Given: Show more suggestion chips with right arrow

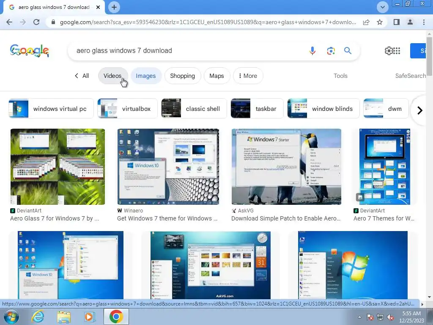Looking at the screenshot, I should point(420,110).
